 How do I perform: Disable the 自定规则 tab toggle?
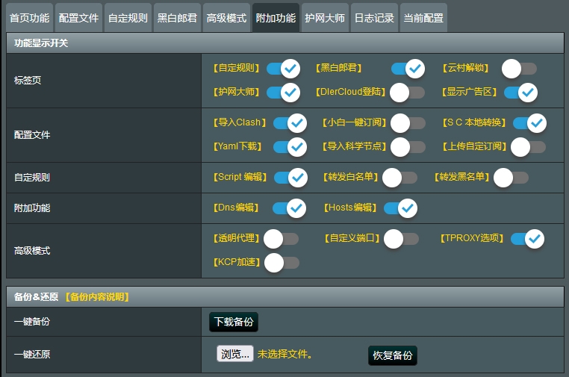coord(283,69)
